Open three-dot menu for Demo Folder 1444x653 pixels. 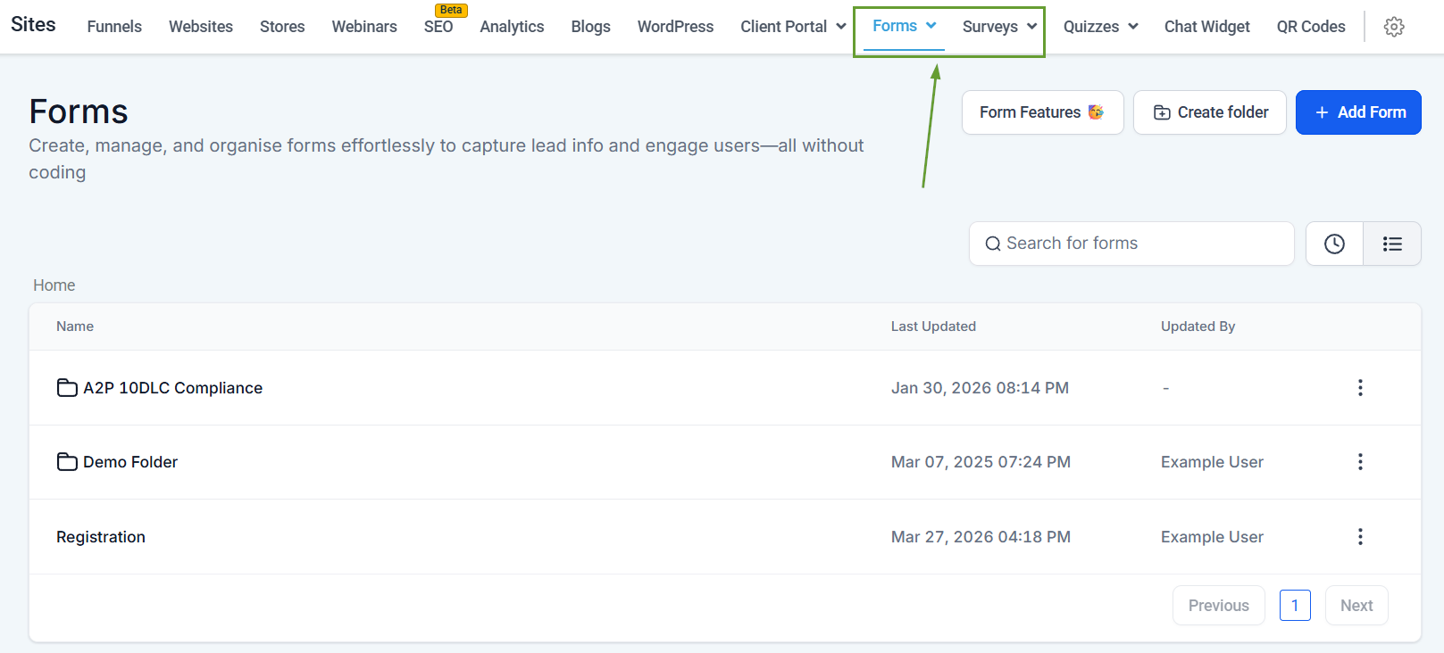1359,461
